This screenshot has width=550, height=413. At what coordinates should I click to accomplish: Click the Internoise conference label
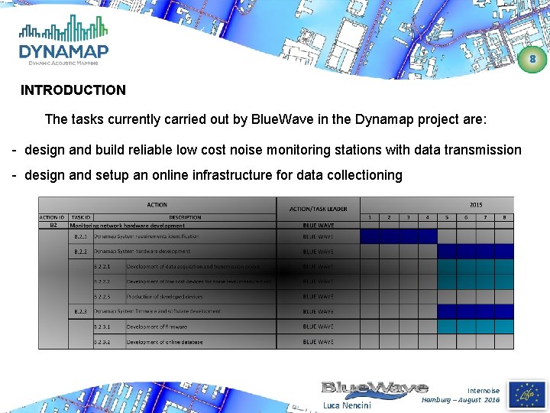(484, 391)
